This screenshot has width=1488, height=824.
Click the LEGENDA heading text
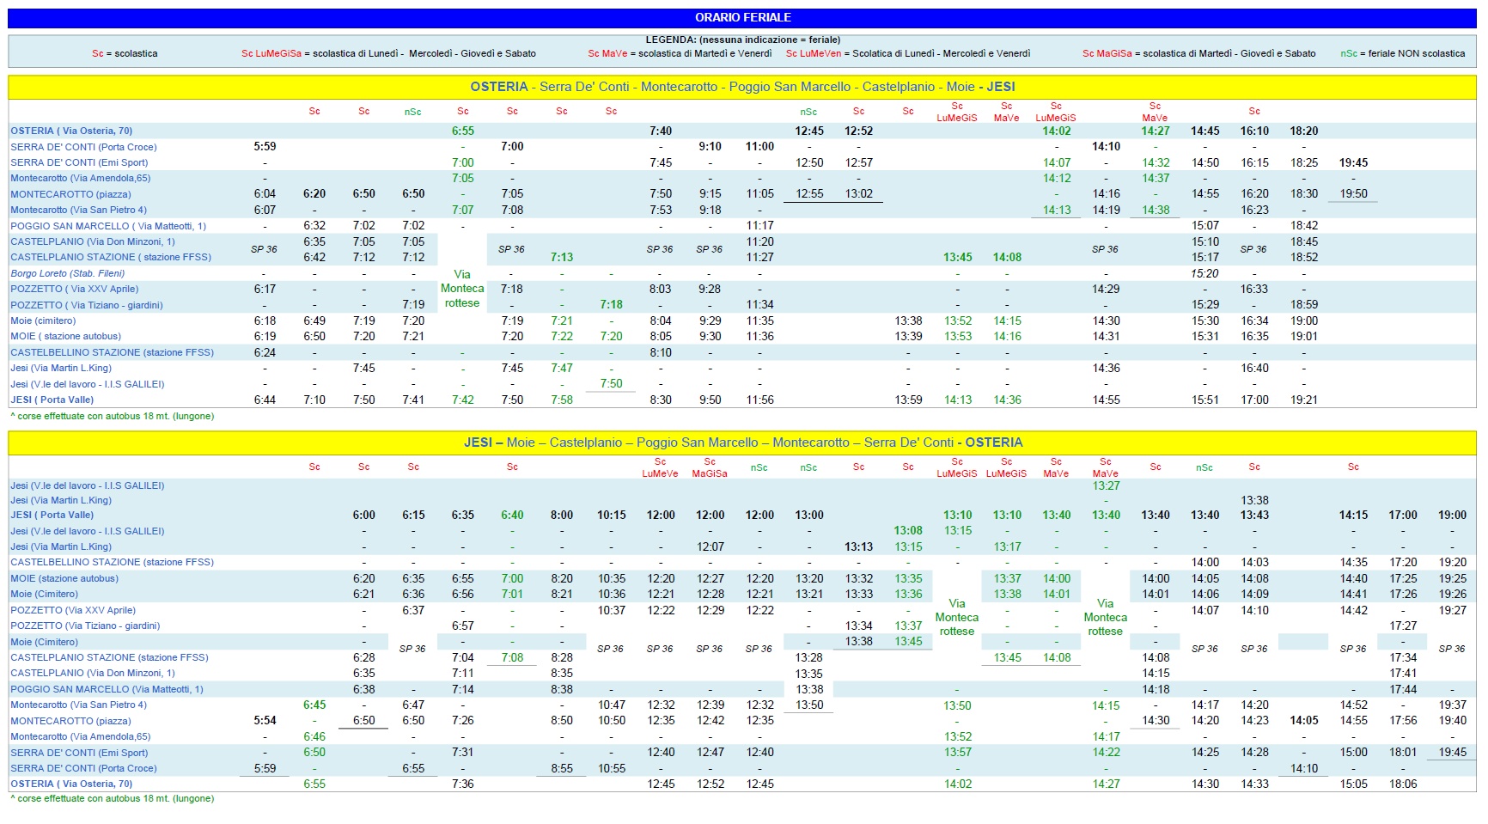coord(742,40)
